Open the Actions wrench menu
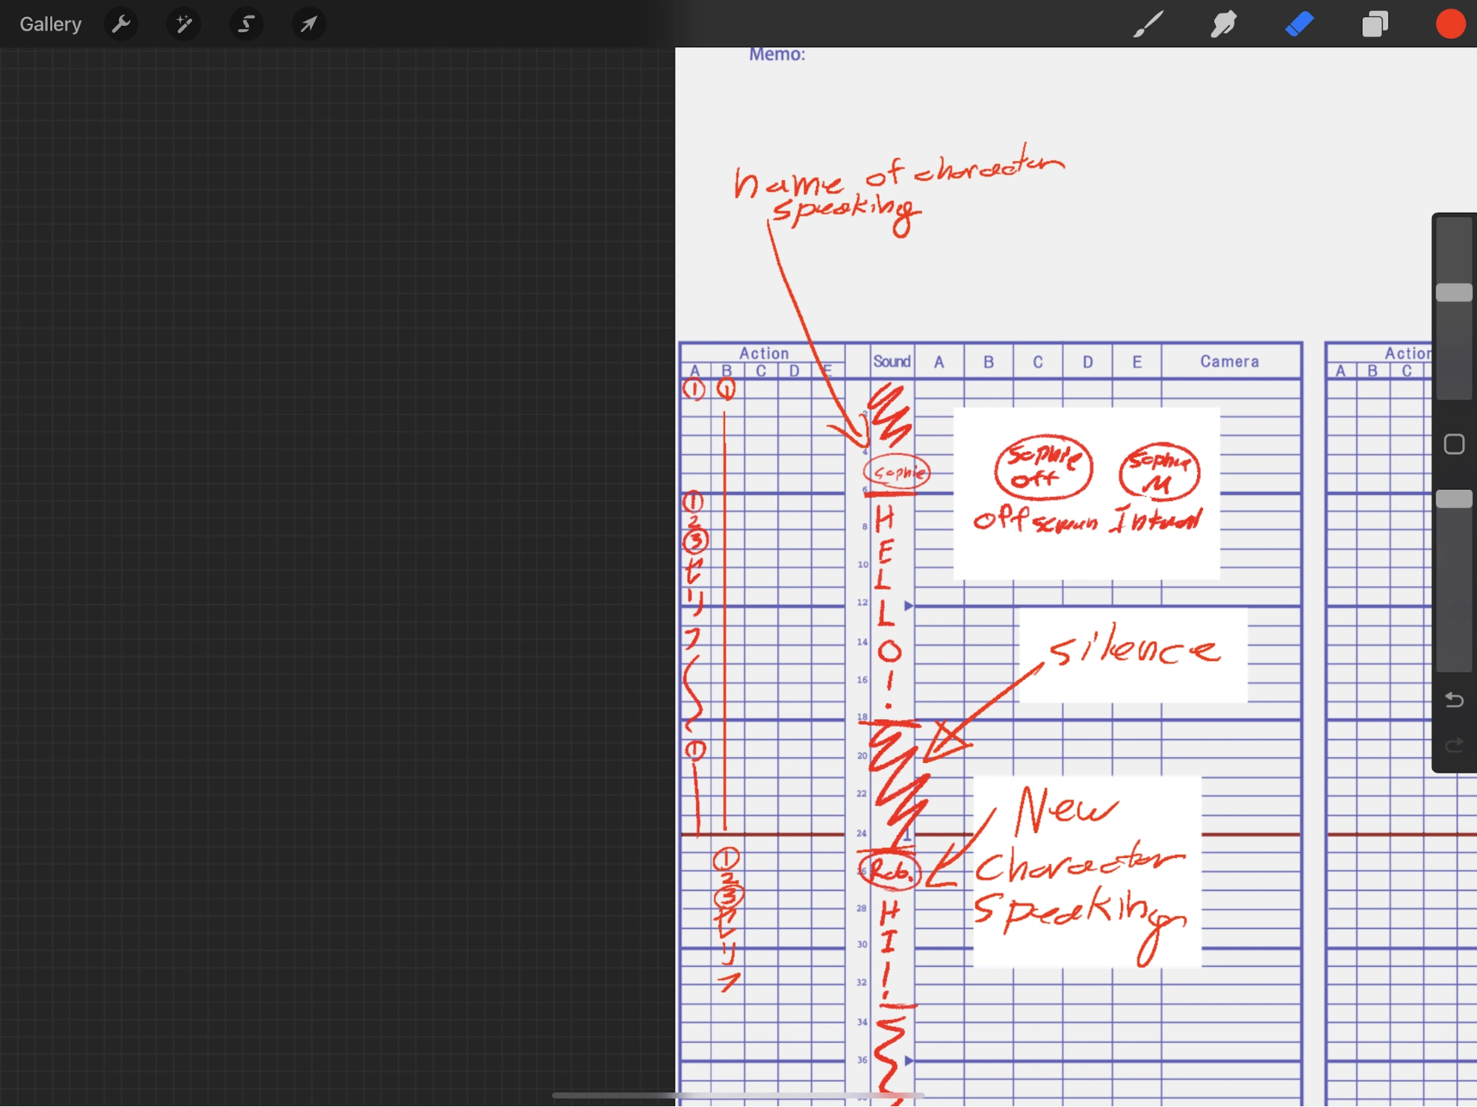 [121, 24]
